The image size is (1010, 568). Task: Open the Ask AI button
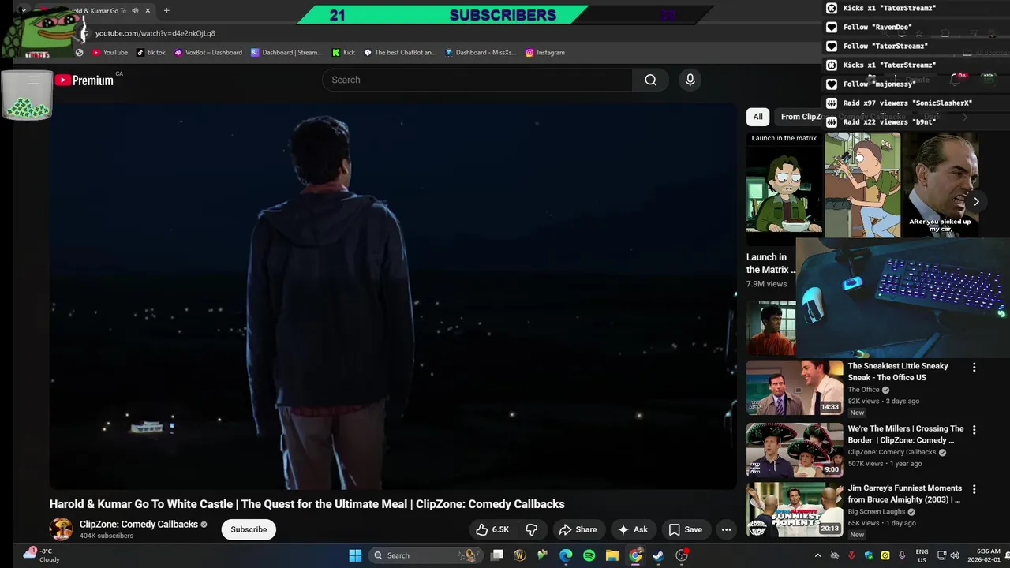[x=634, y=529]
